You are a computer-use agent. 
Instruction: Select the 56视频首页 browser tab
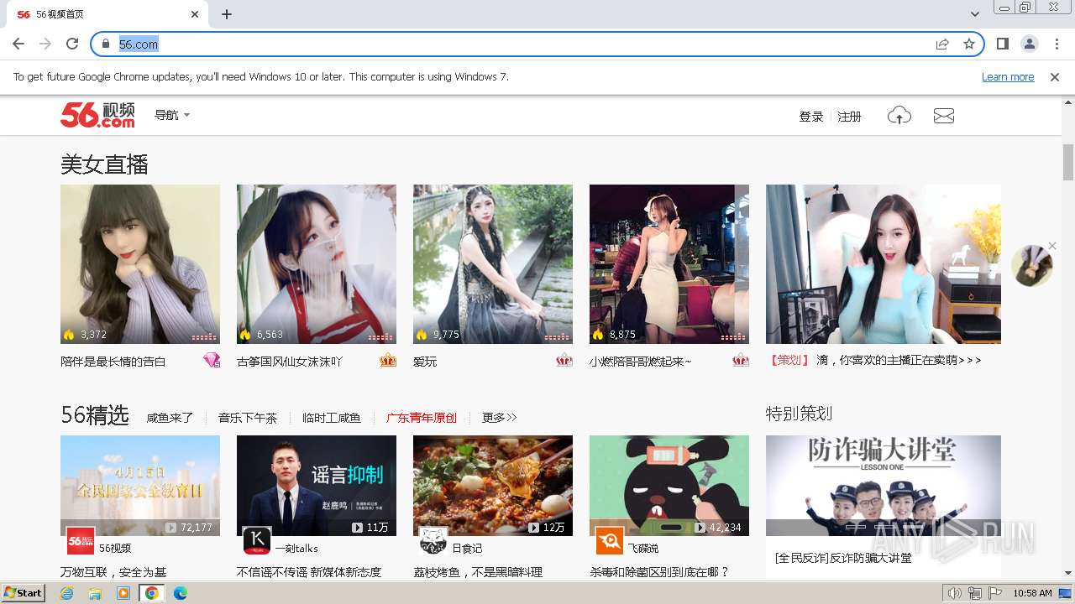click(107, 14)
